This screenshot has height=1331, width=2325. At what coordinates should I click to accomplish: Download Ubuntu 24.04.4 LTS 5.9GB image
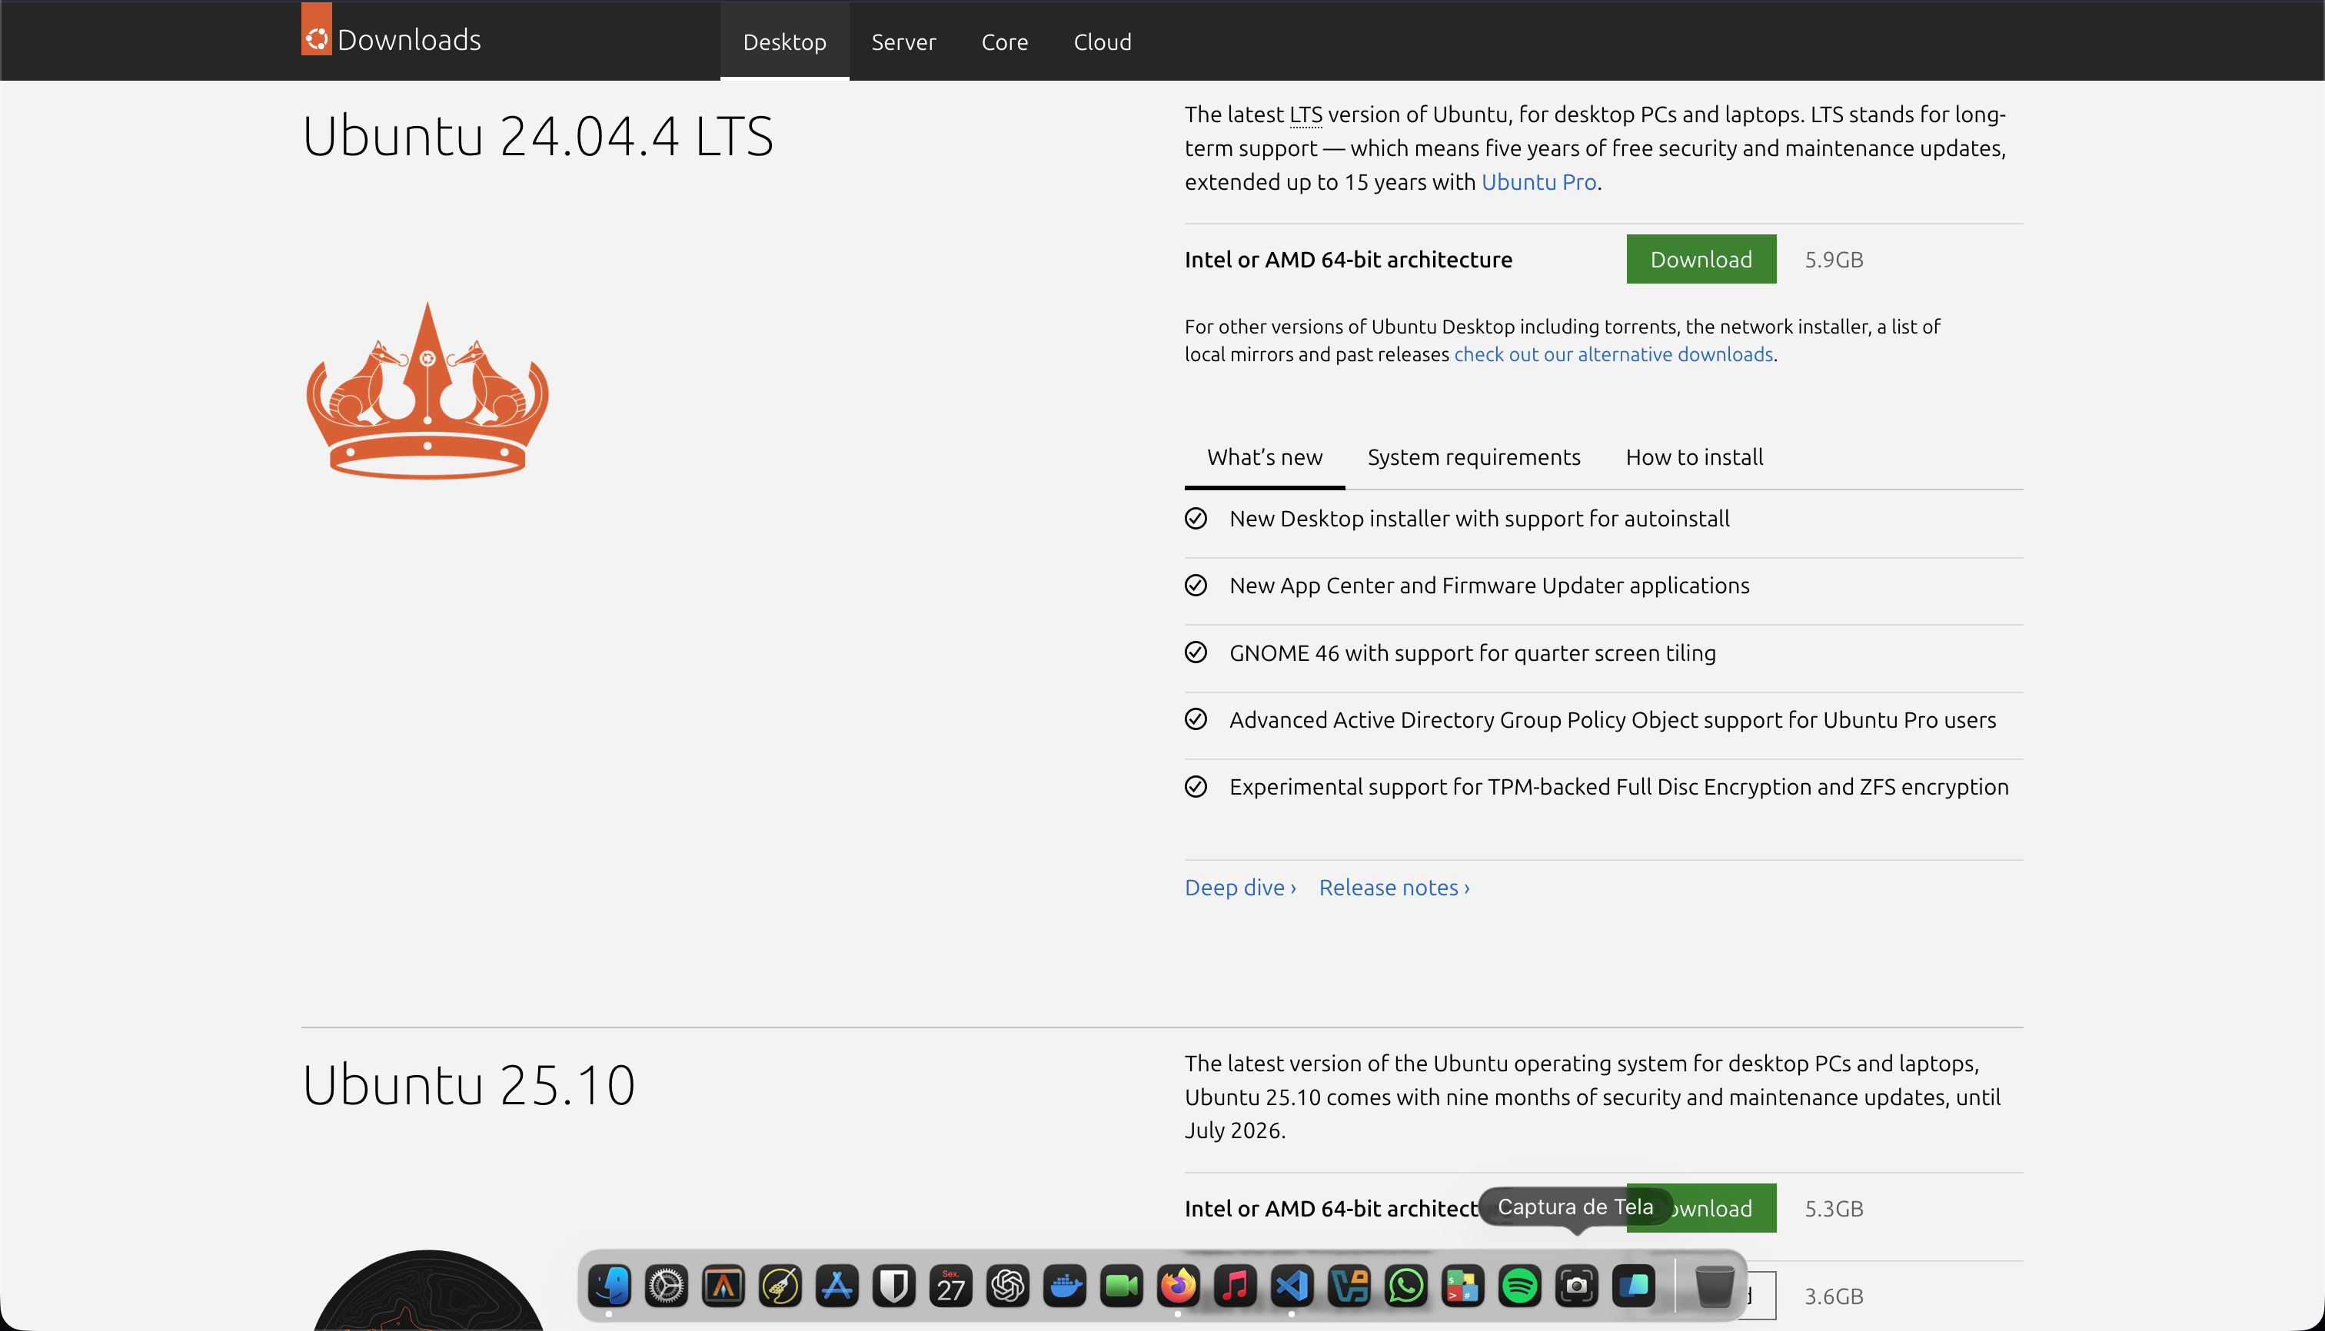pyautogui.click(x=1700, y=260)
